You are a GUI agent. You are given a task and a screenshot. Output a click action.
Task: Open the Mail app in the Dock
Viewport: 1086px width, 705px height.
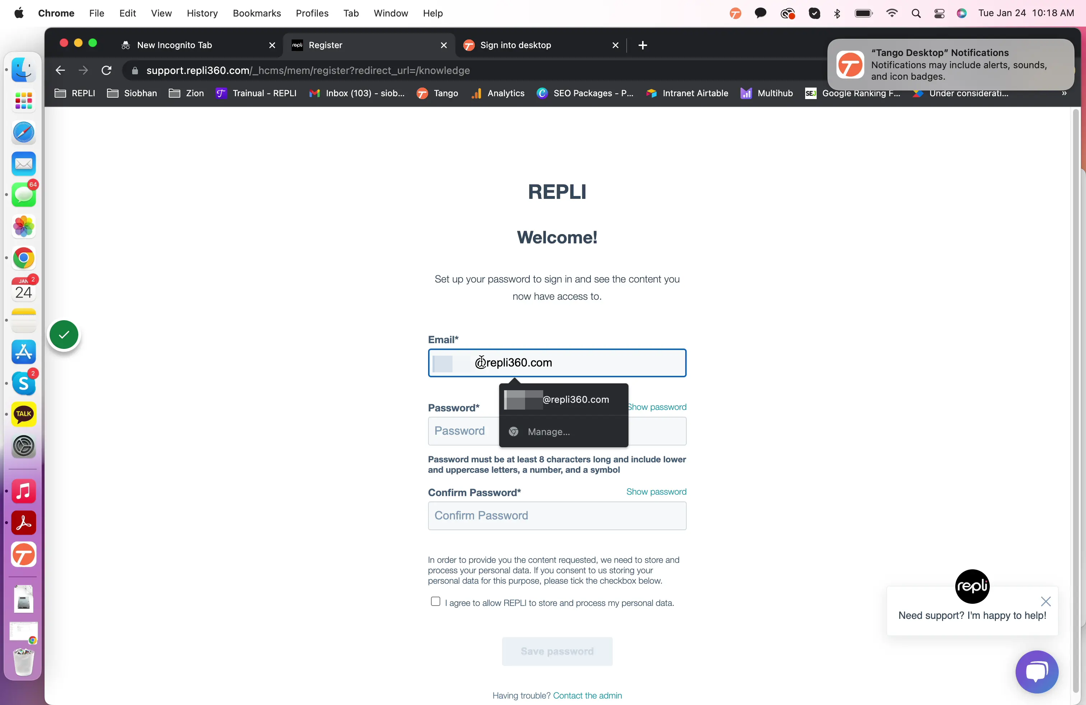(x=24, y=164)
